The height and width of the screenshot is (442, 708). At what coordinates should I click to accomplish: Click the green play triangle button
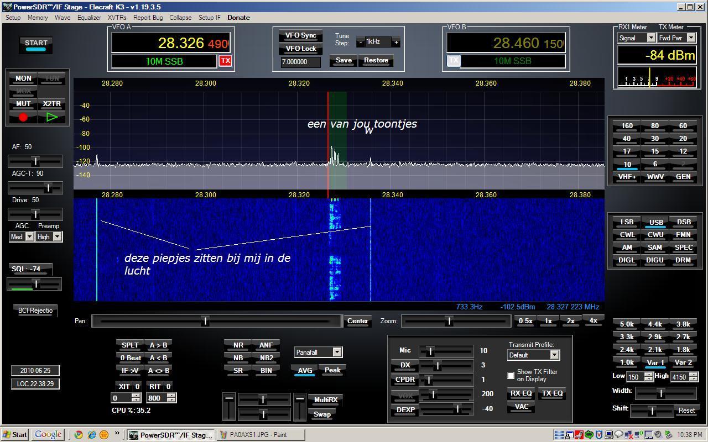pyautogui.click(x=52, y=117)
